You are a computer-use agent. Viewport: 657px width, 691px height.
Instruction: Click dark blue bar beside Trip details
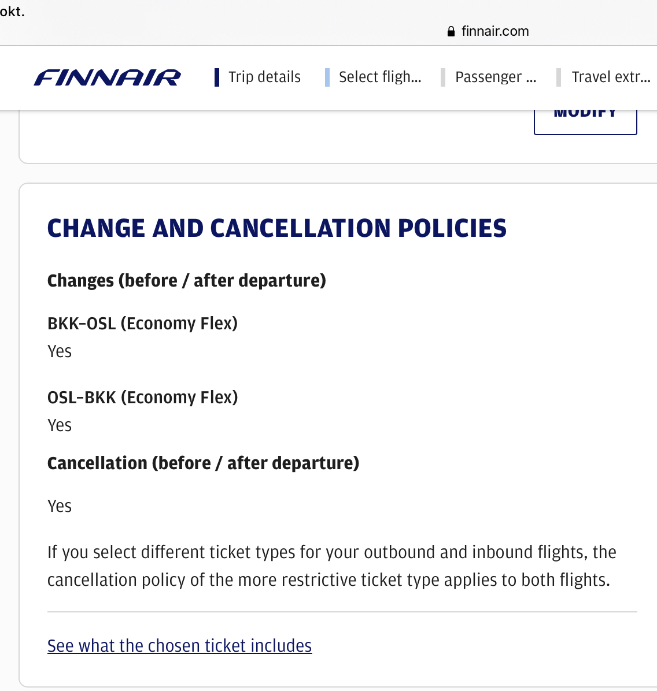[217, 77]
